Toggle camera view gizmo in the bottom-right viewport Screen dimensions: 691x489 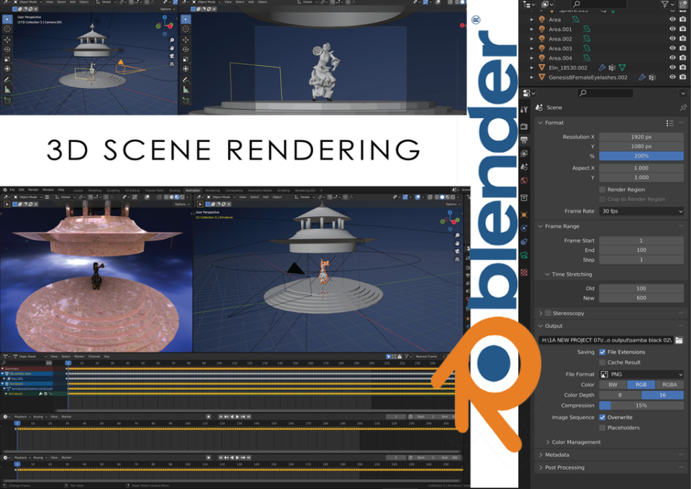coord(457,251)
